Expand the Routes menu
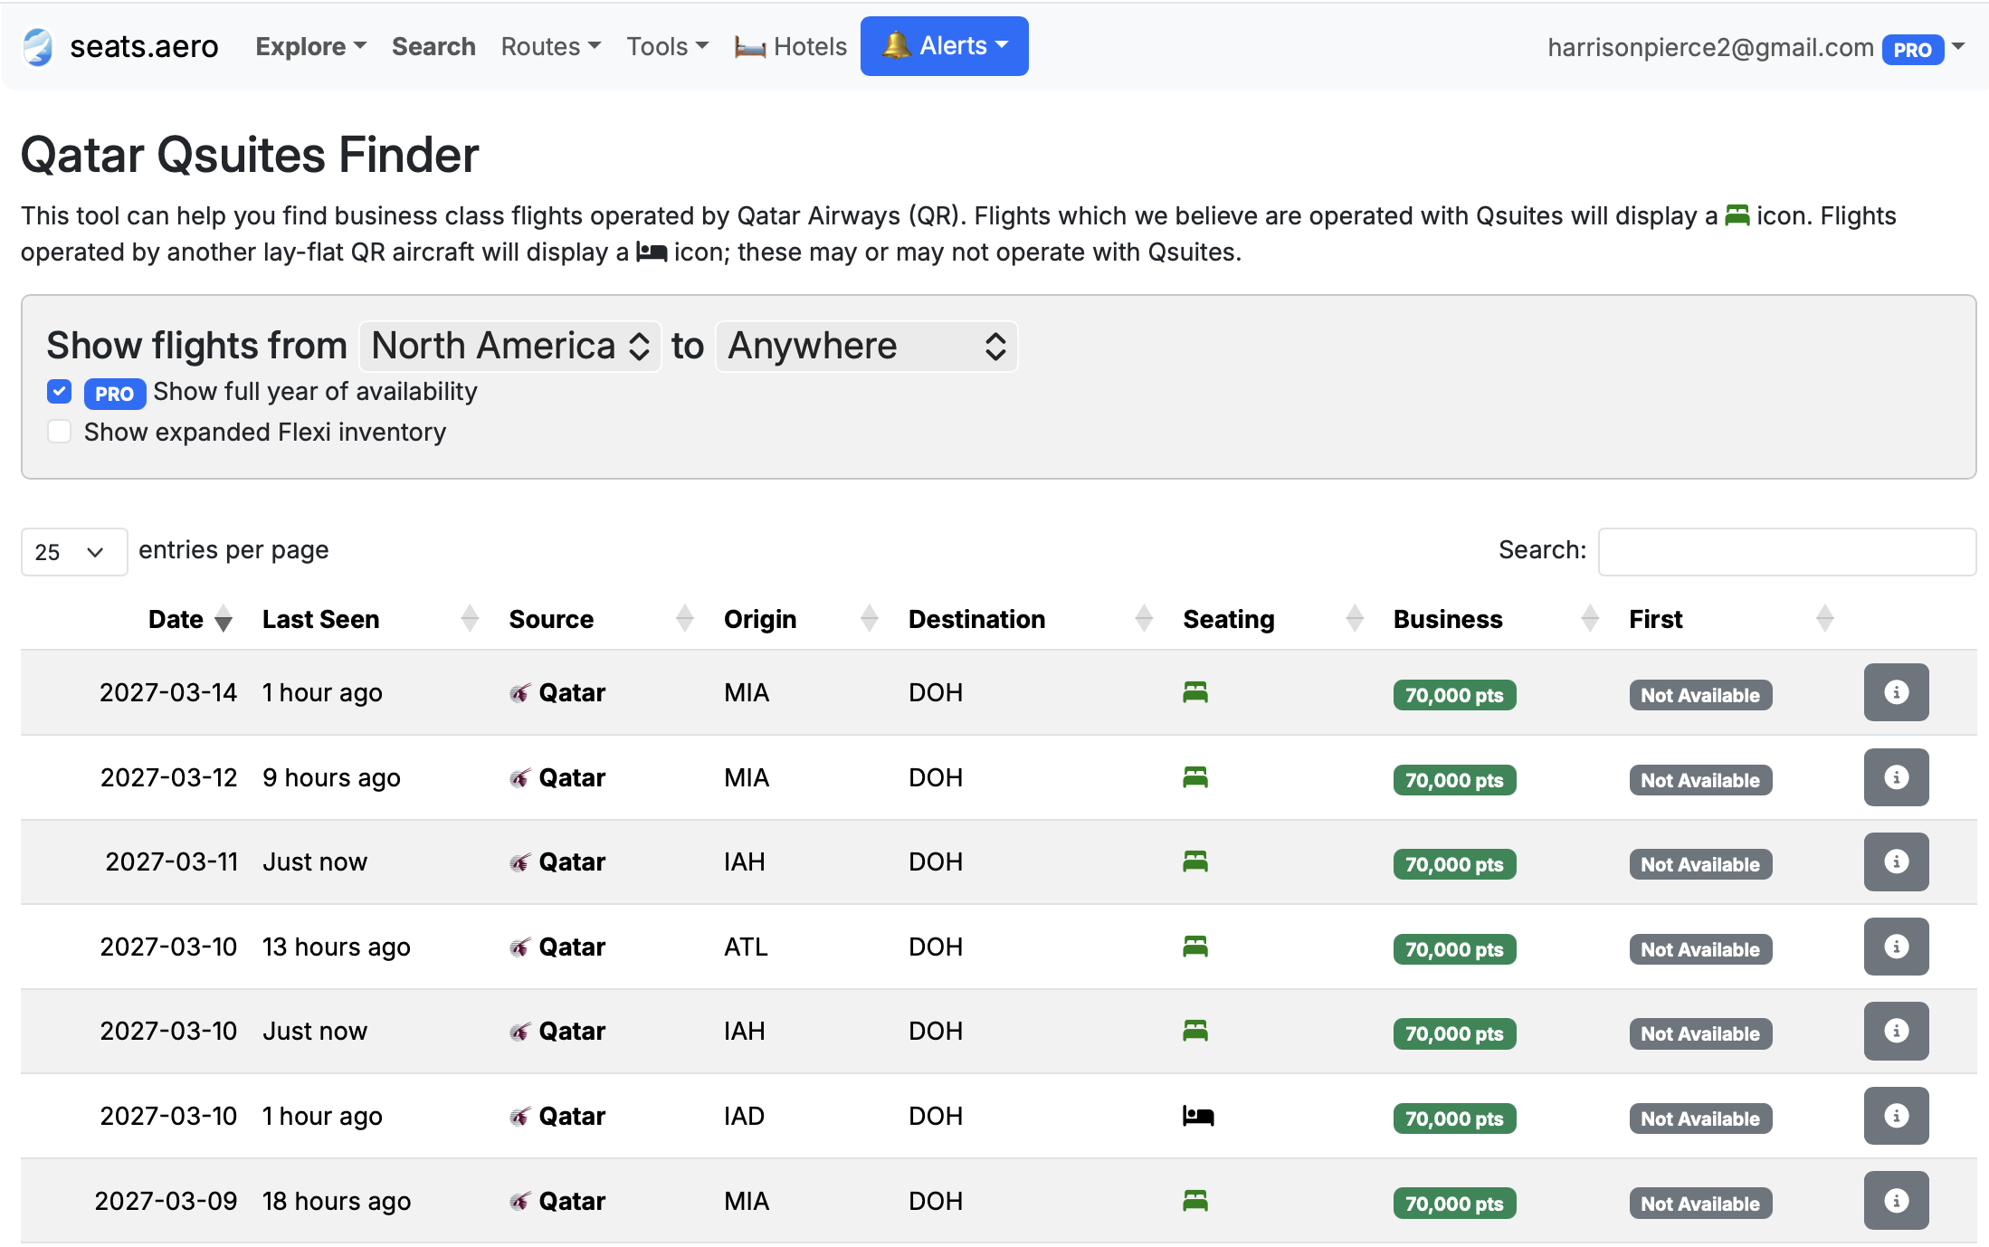Image resolution: width=1989 pixels, height=1247 pixels. [551, 46]
